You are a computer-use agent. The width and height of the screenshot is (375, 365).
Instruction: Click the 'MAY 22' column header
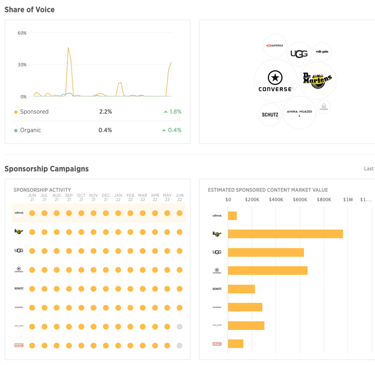[167, 197]
